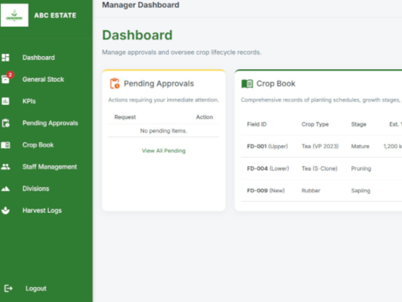
Task: Click the Tea (VP 2023) crop cell
Action: (x=320, y=147)
